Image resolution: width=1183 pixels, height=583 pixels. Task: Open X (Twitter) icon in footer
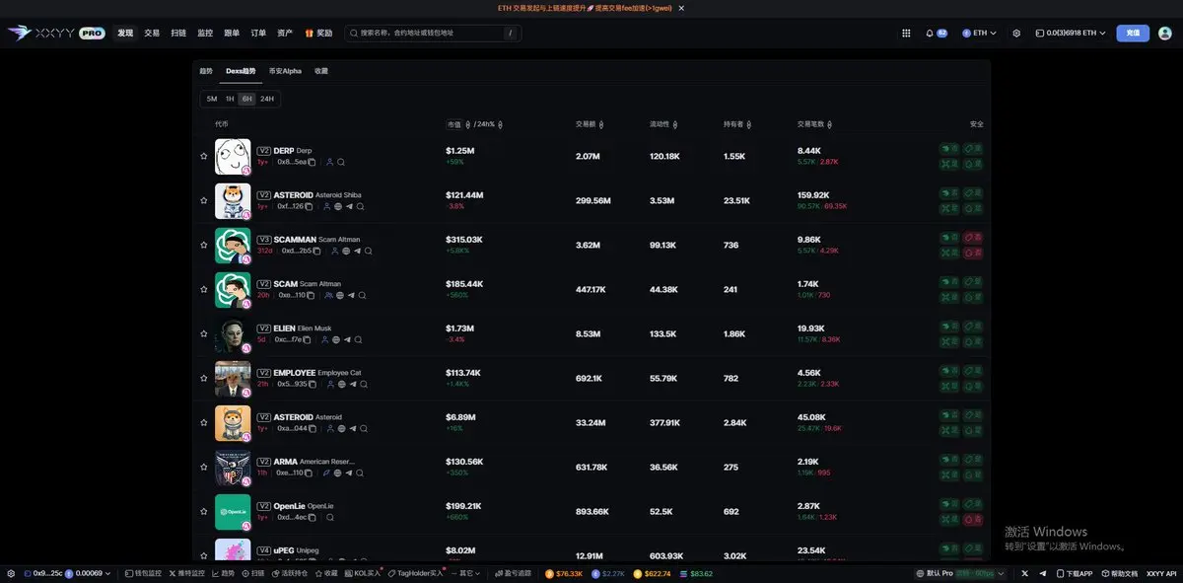point(1024,573)
